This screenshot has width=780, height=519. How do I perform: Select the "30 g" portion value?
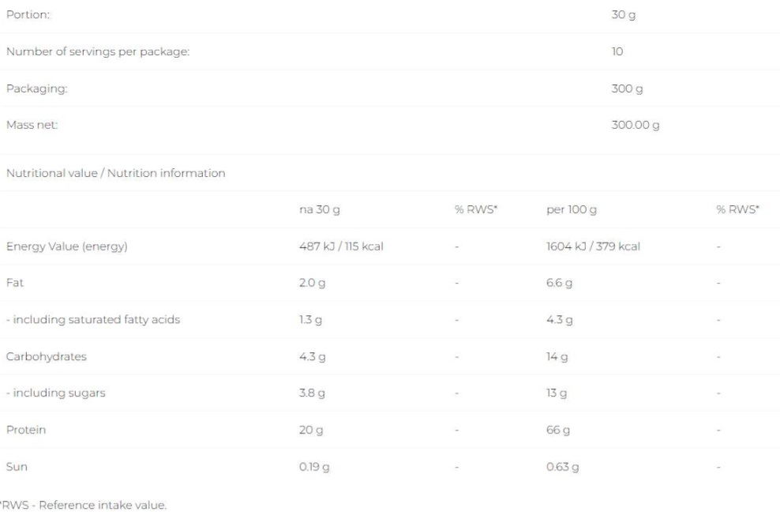tap(624, 17)
